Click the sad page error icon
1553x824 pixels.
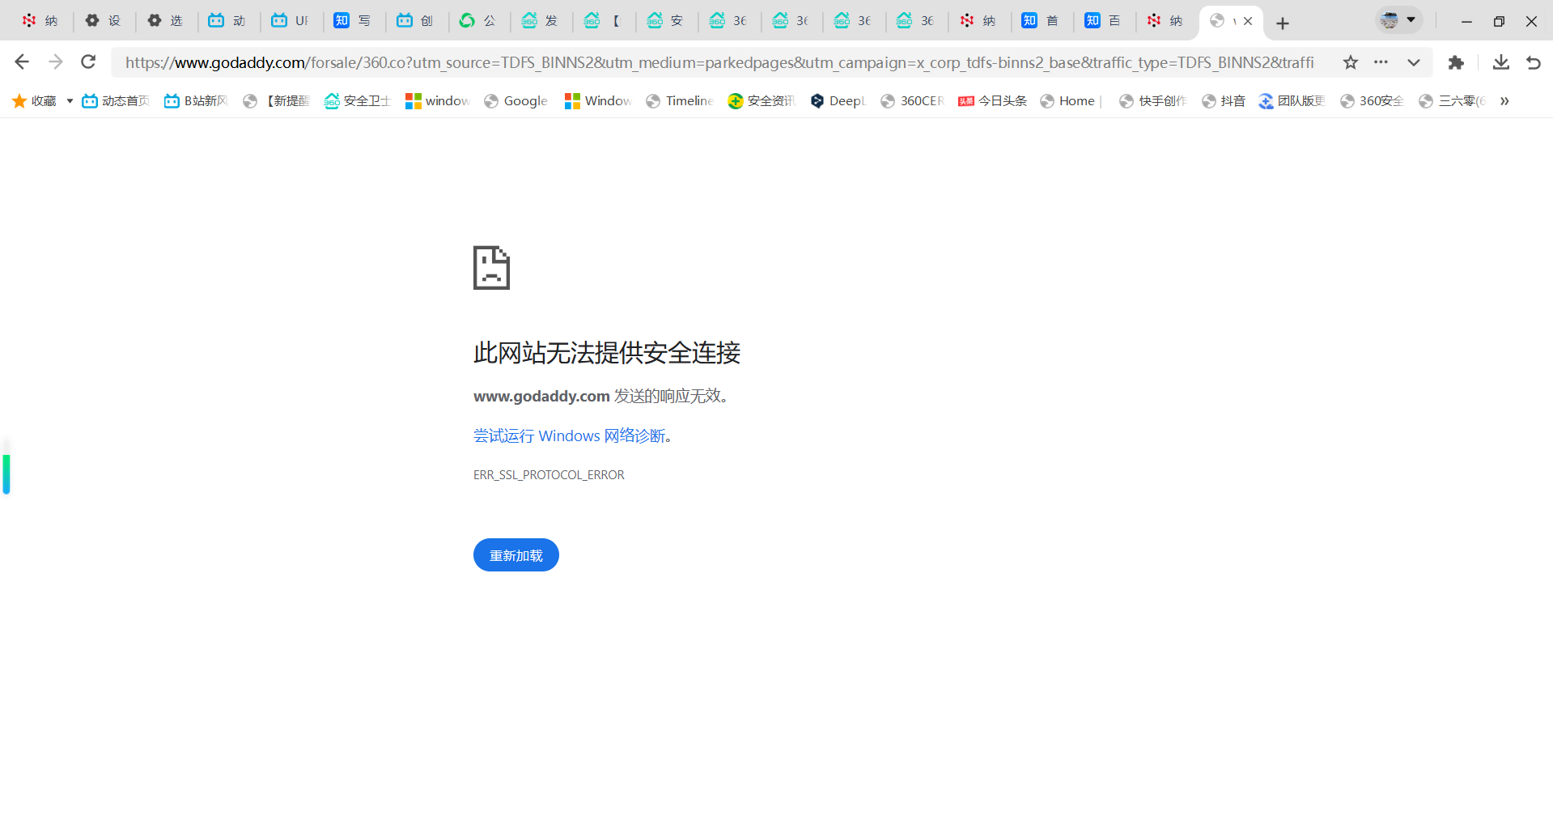(x=491, y=268)
